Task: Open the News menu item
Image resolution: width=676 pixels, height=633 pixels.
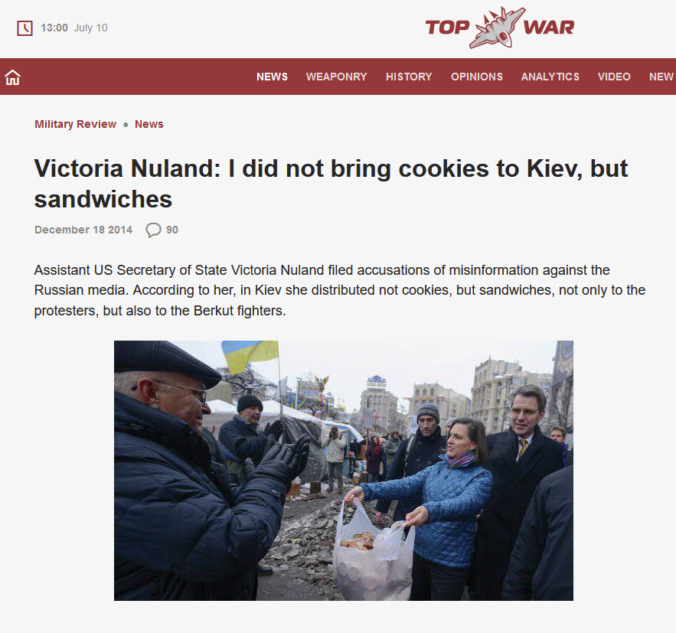Action: (x=272, y=77)
